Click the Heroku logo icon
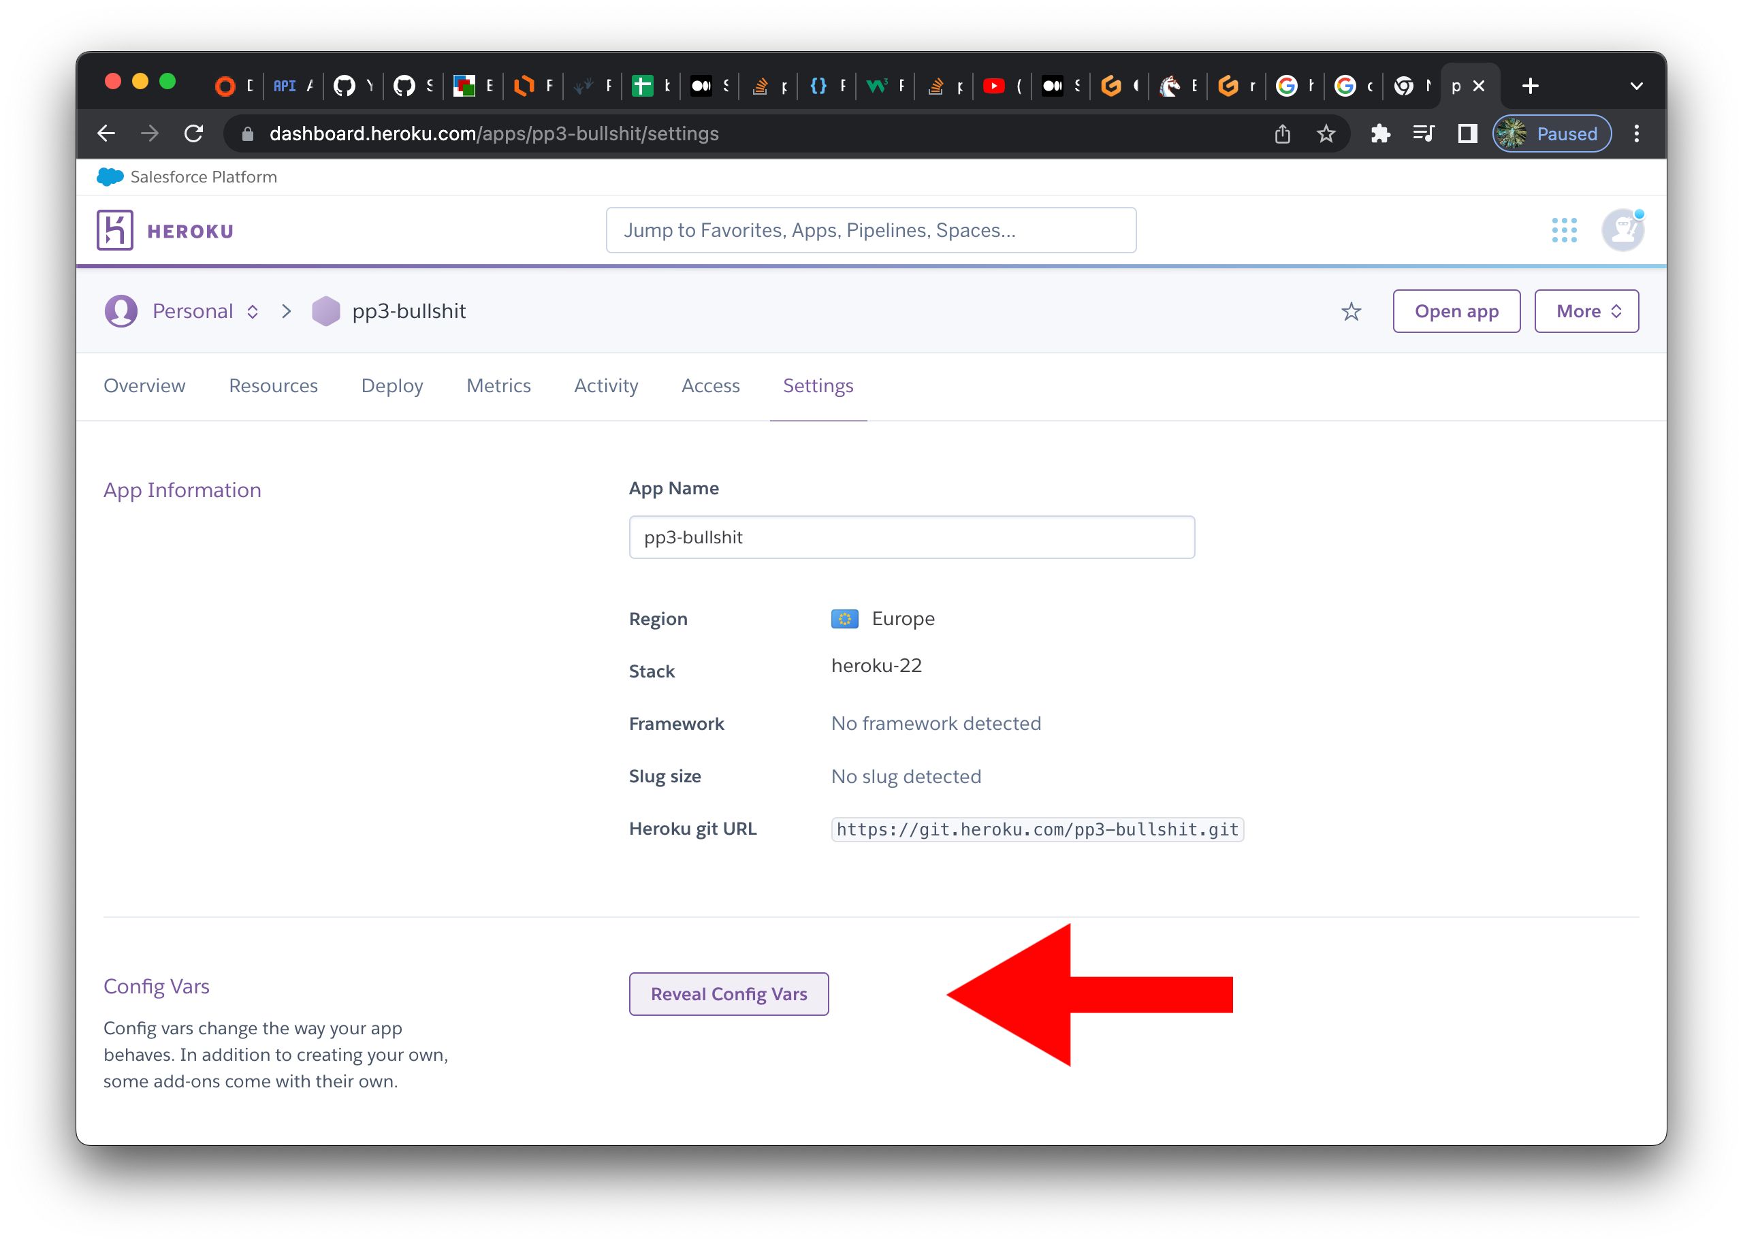The width and height of the screenshot is (1743, 1246). click(x=115, y=230)
